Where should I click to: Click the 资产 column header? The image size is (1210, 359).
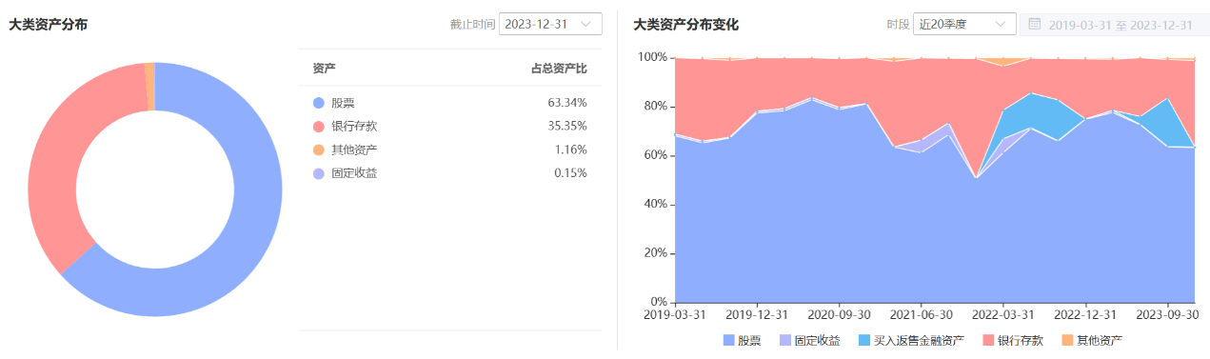[324, 69]
